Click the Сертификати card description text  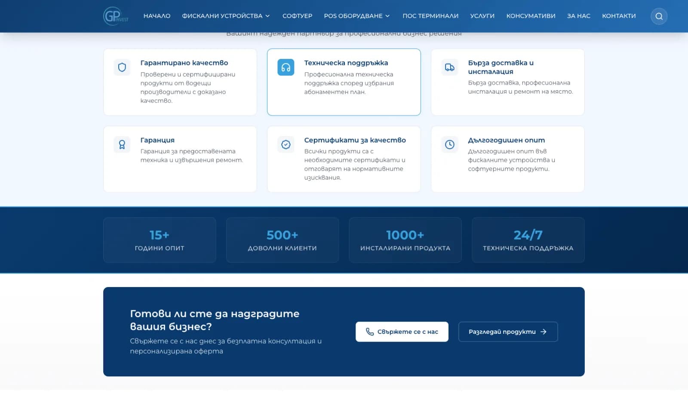click(x=355, y=165)
